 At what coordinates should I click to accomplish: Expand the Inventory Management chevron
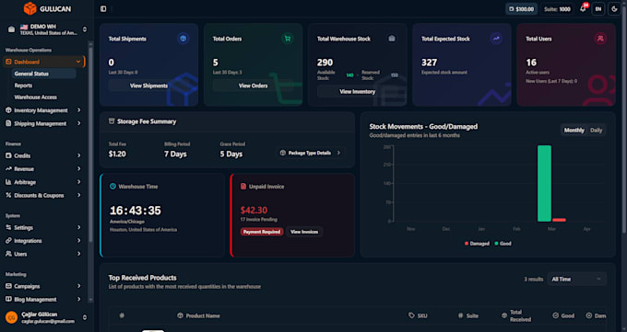point(78,110)
